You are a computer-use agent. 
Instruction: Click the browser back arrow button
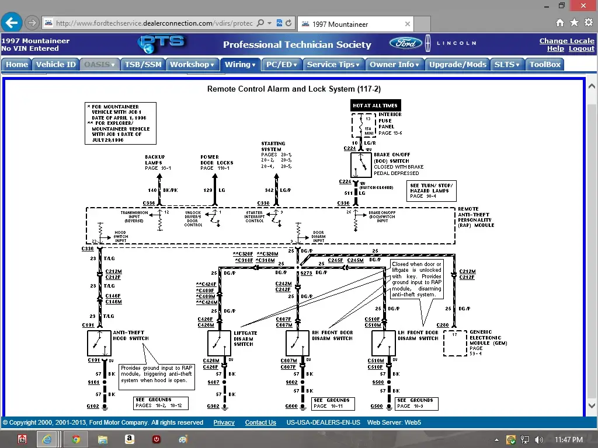tap(12, 23)
